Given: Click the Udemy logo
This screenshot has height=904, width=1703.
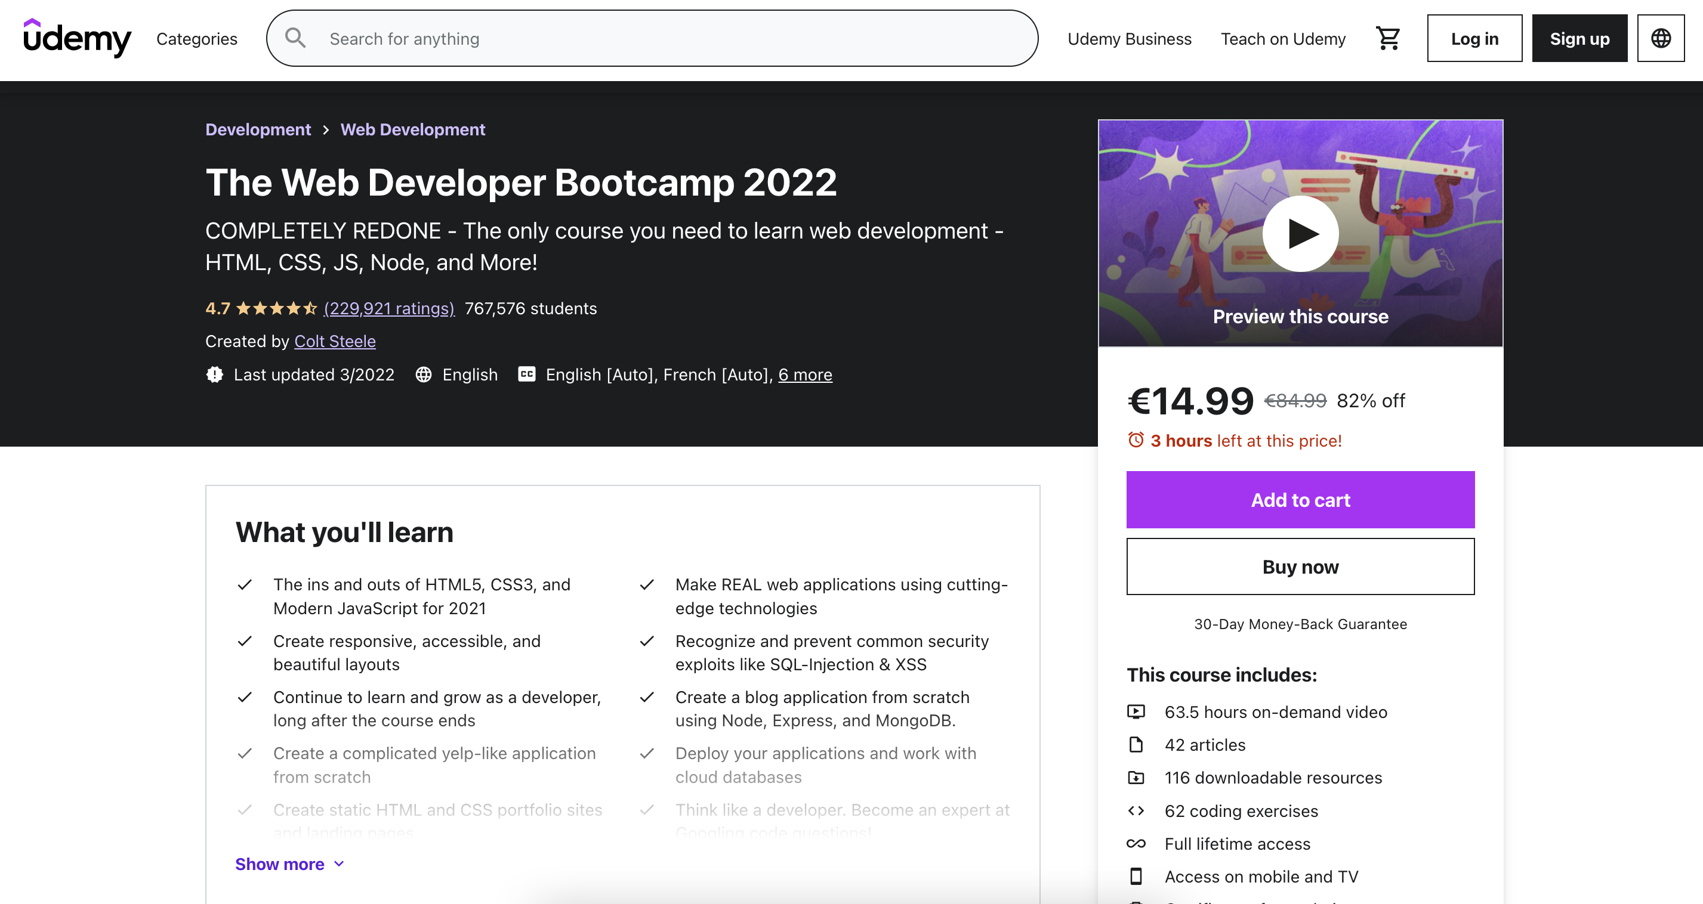Looking at the screenshot, I should [x=78, y=38].
